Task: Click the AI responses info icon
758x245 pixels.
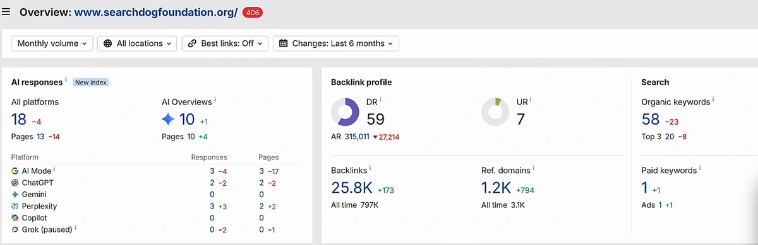Action: (x=66, y=81)
